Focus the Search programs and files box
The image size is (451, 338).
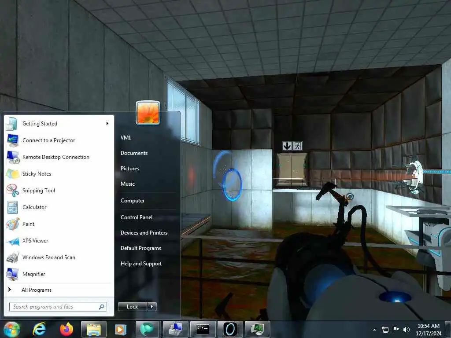point(58,307)
